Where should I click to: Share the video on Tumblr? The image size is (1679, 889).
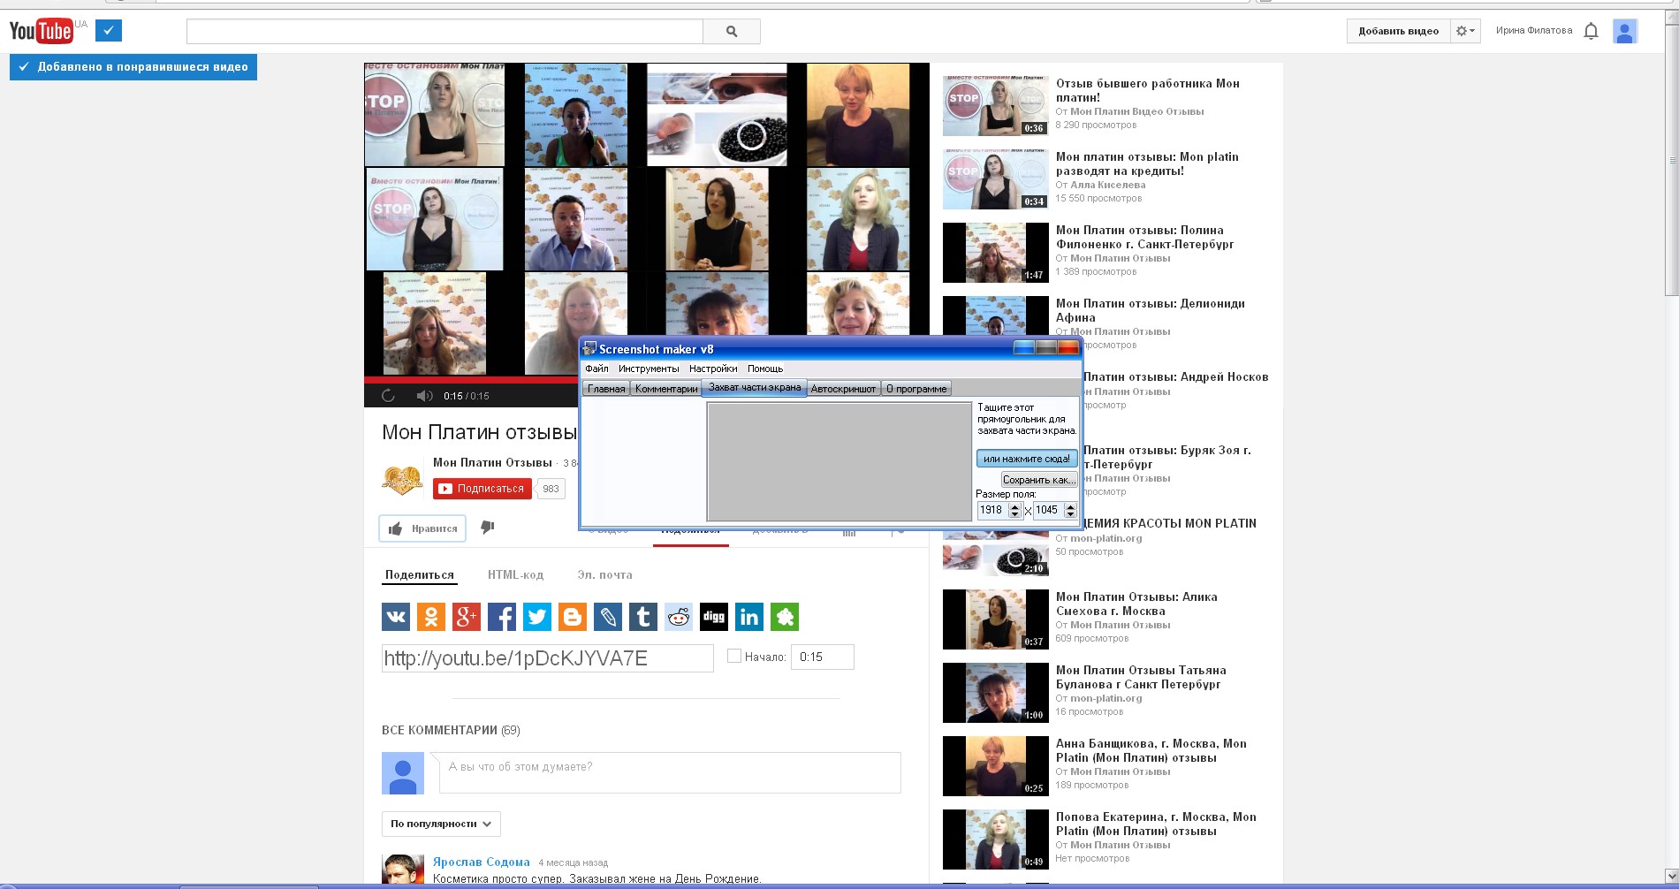[x=643, y=617]
